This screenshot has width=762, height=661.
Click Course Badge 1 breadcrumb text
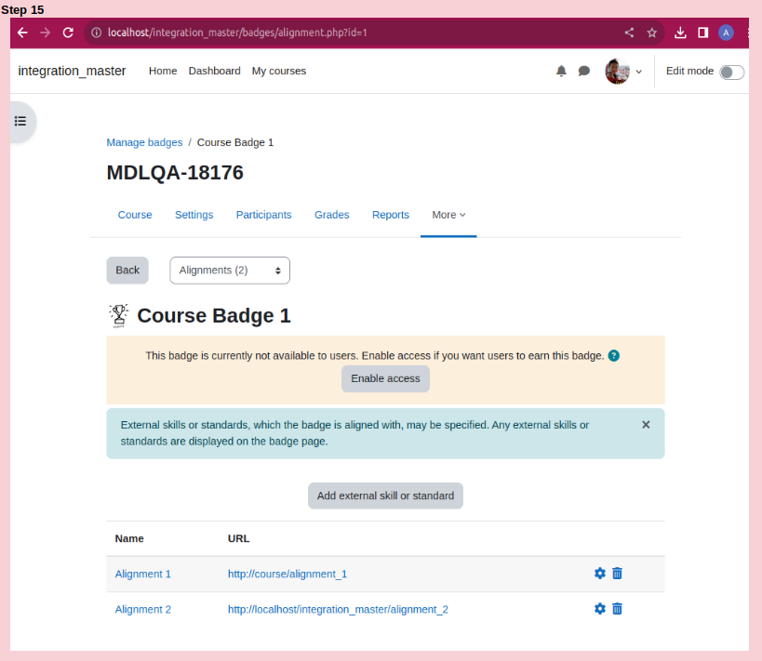click(235, 142)
